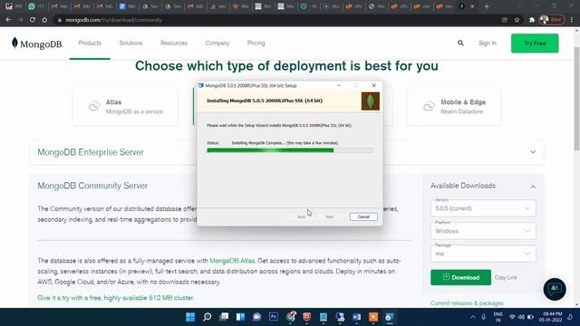The height and width of the screenshot is (326, 580).
Task: Open the Resources menu
Action: [174, 43]
